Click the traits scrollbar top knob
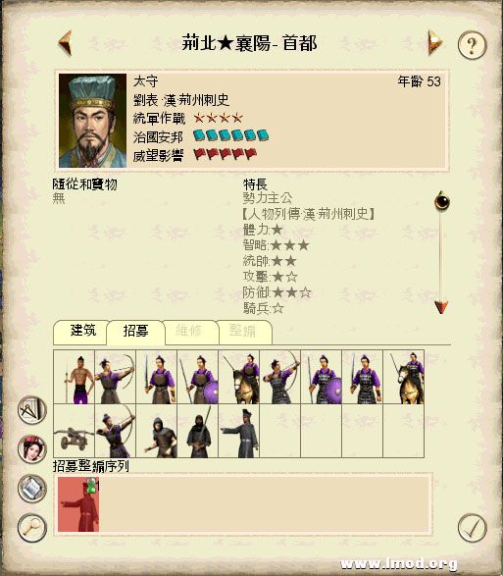 [x=441, y=200]
